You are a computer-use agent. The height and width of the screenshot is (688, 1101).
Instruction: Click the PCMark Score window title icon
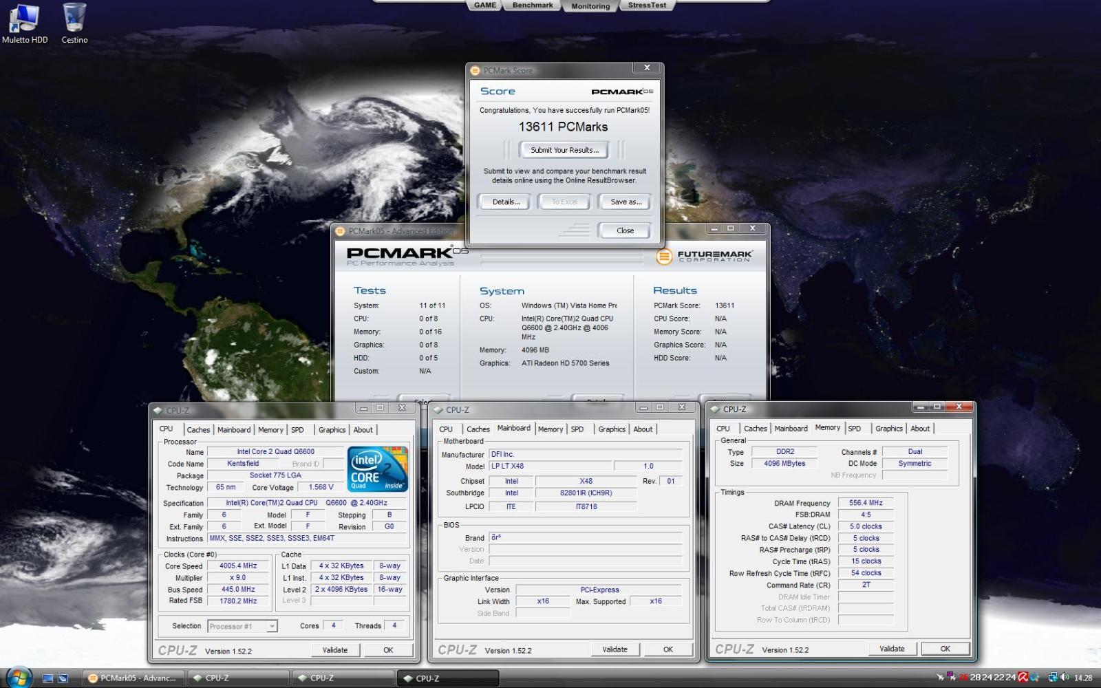click(x=475, y=70)
